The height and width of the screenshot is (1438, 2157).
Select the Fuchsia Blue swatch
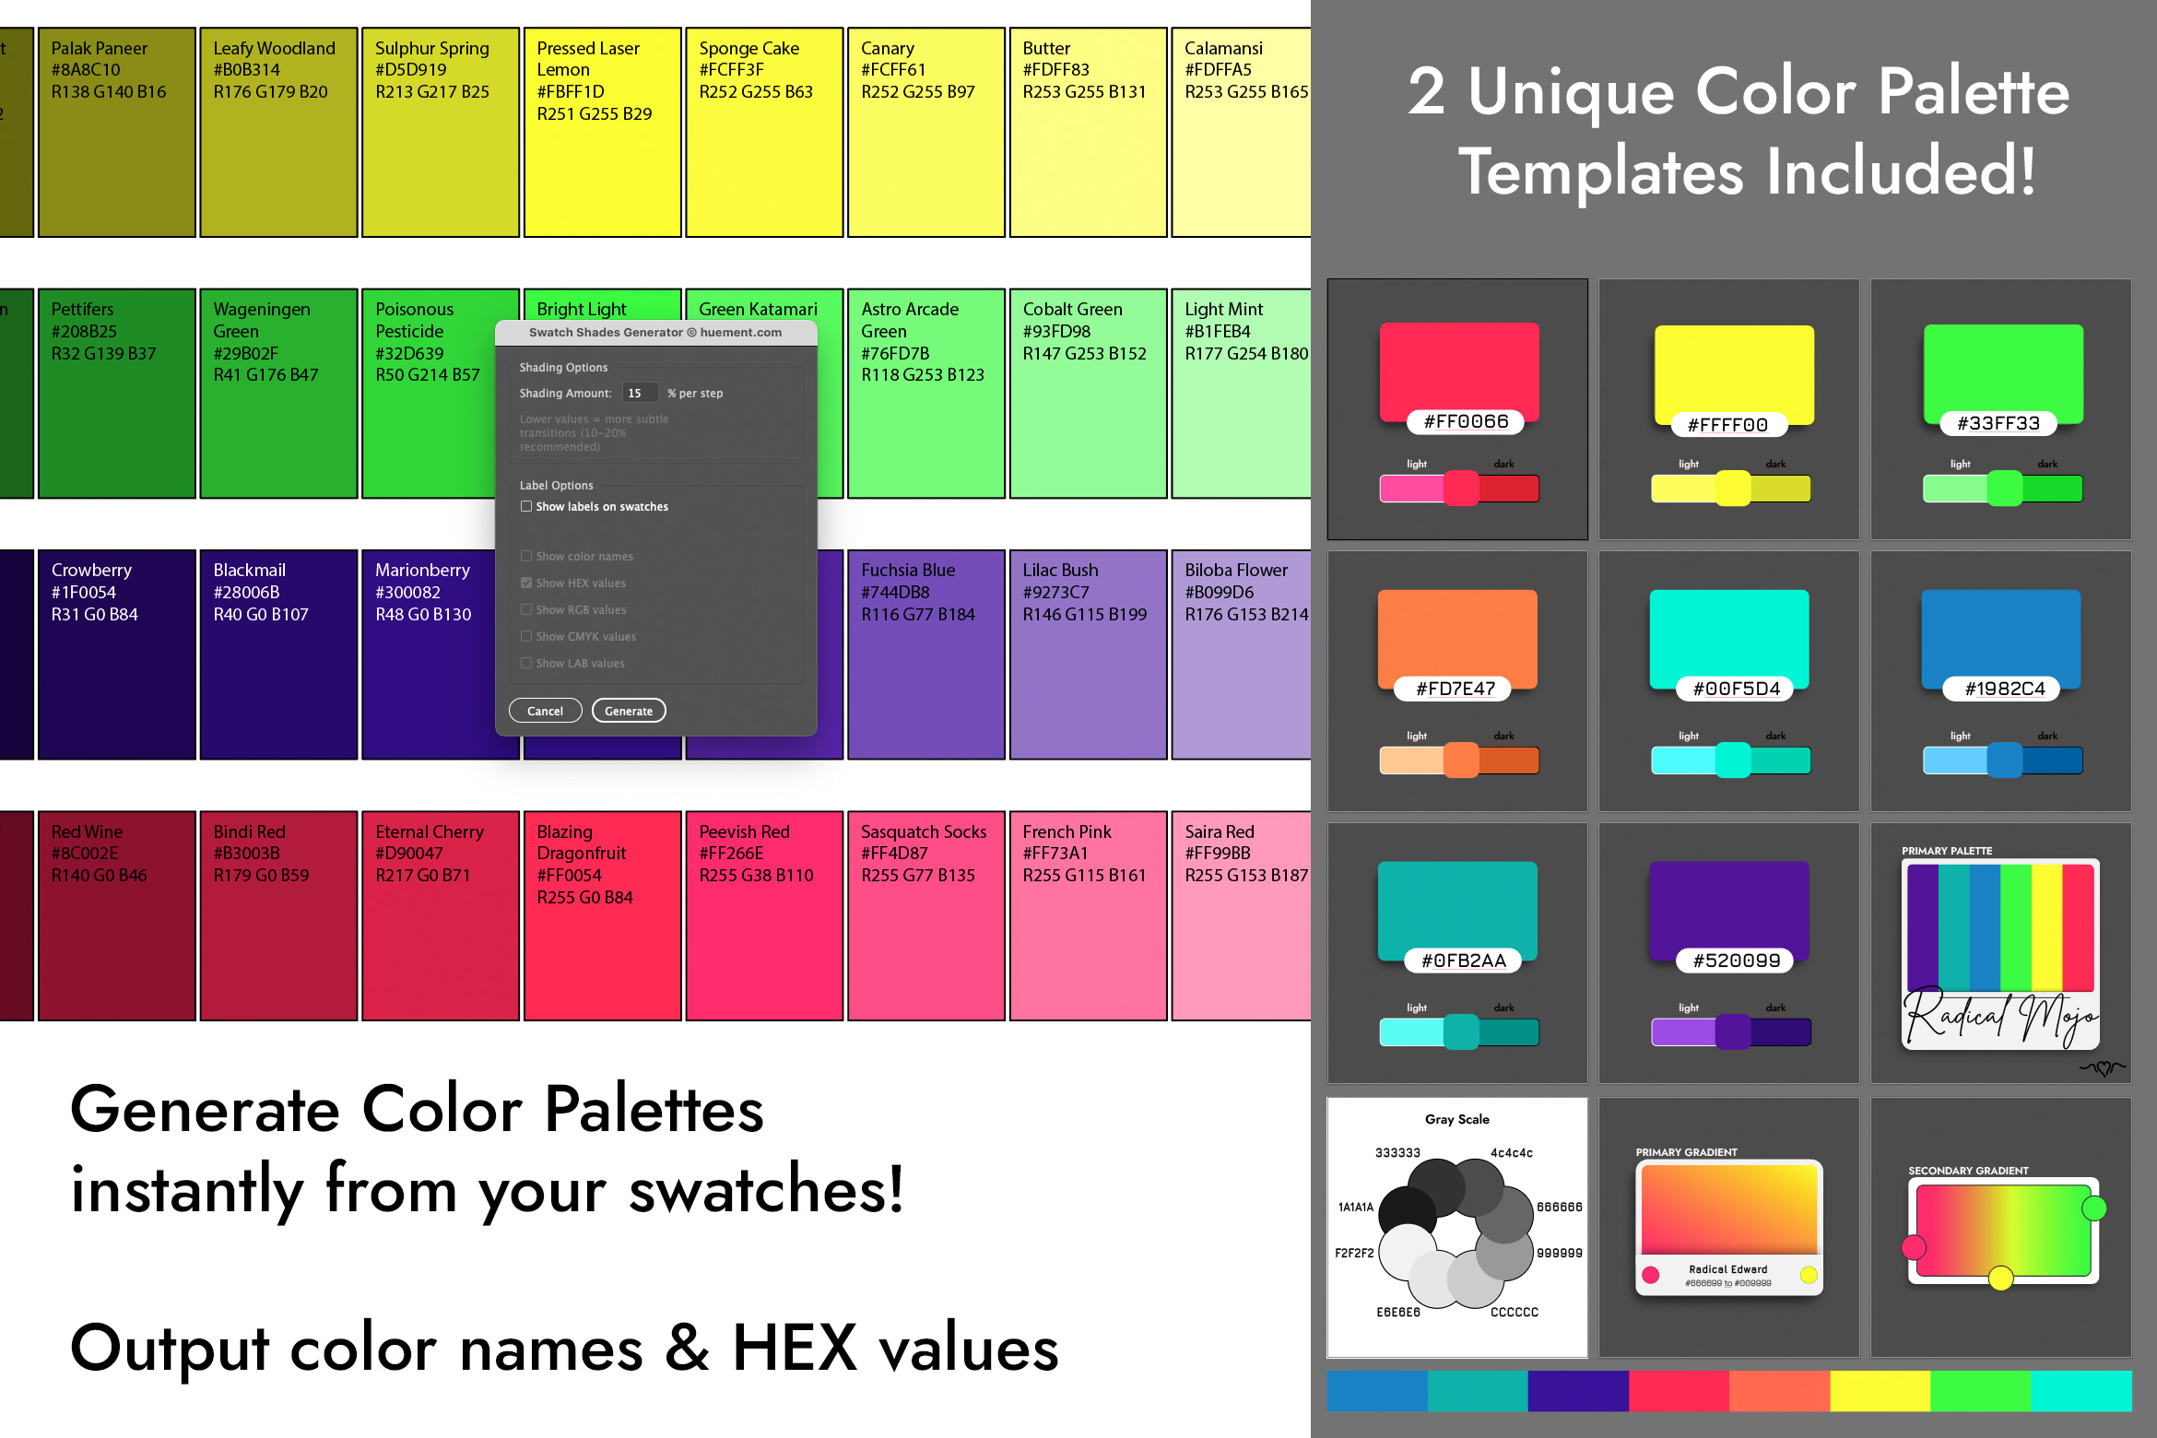pos(925,654)
